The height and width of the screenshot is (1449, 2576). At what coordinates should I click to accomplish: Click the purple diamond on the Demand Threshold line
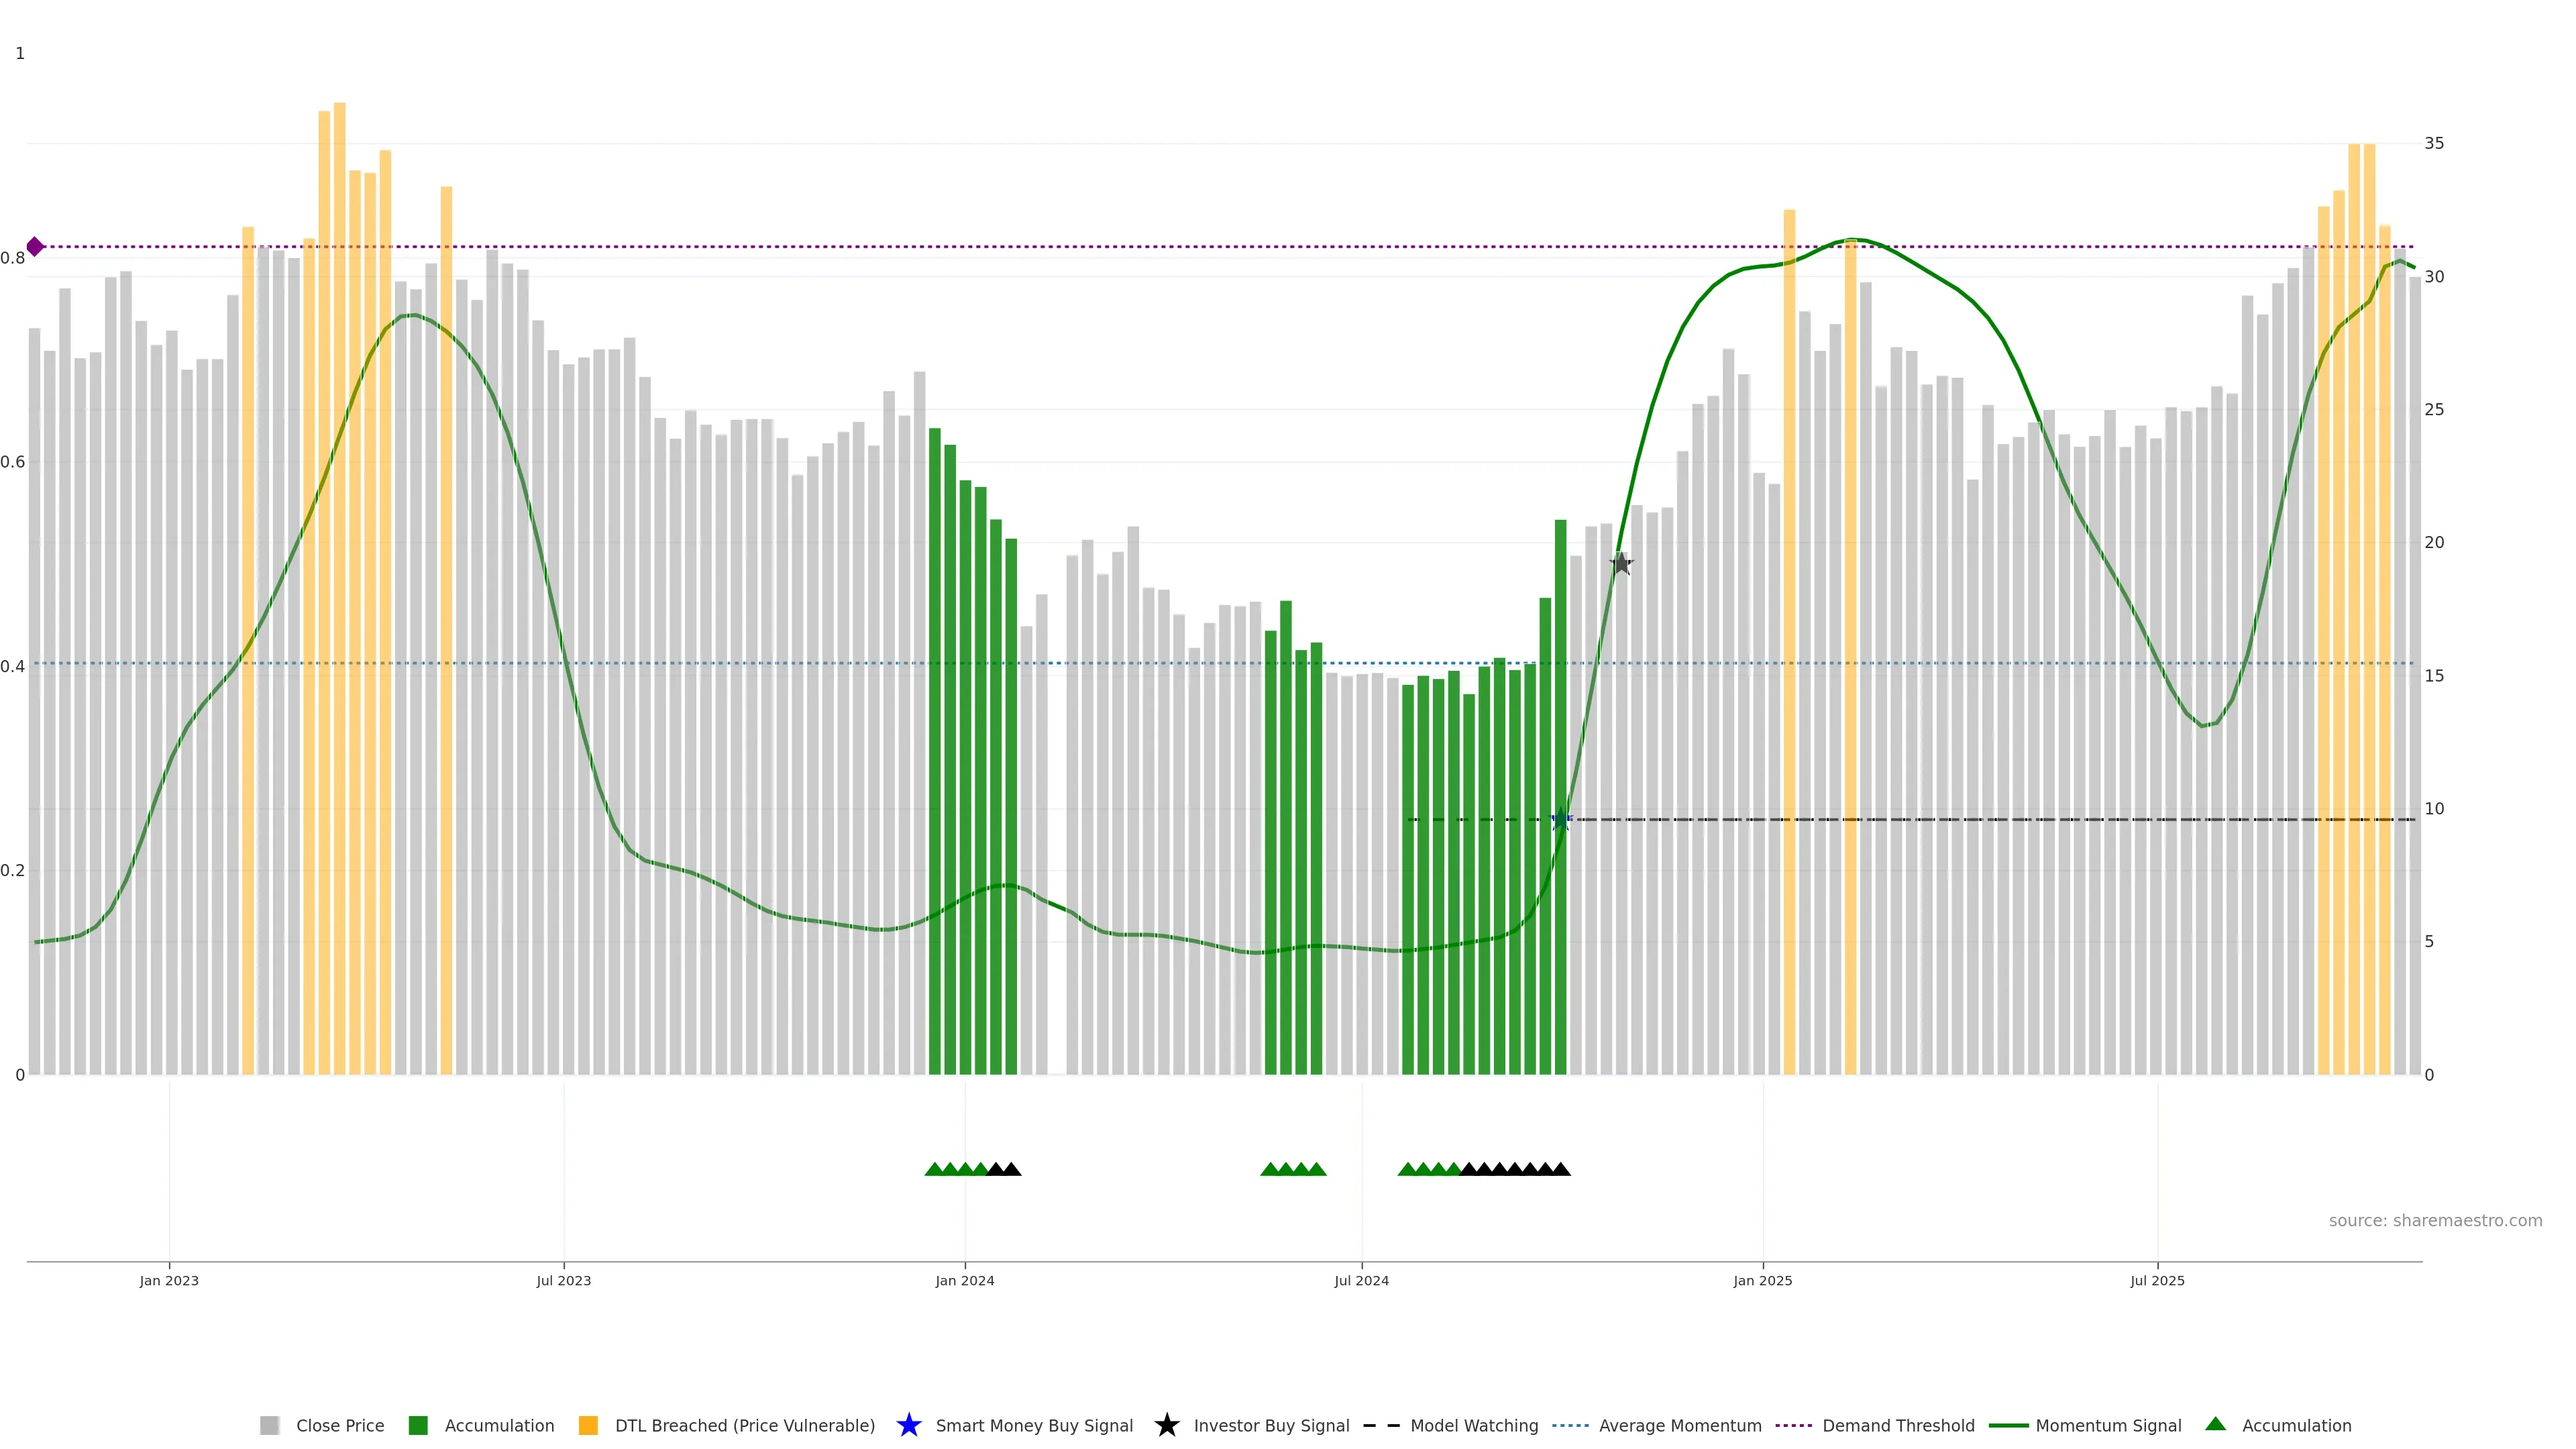pos(35,246)
